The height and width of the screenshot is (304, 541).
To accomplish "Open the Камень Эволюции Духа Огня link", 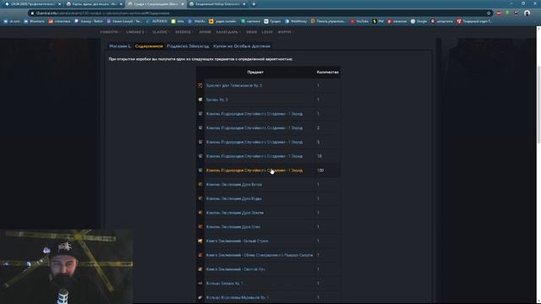I will click(x=233, y=226).
